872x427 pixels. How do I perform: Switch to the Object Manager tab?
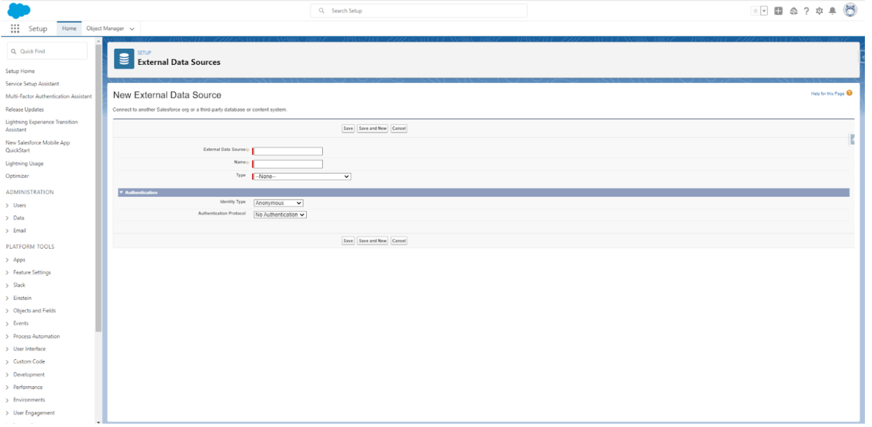(x=106, y=28)
